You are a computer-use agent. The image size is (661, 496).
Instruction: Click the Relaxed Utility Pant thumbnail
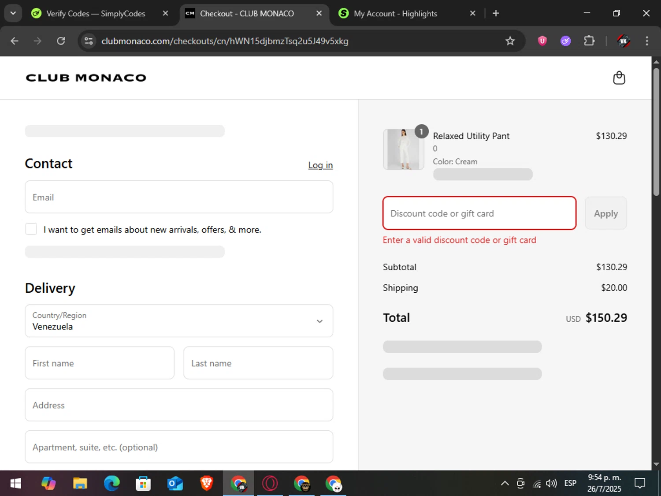click(x=404, y=149)
